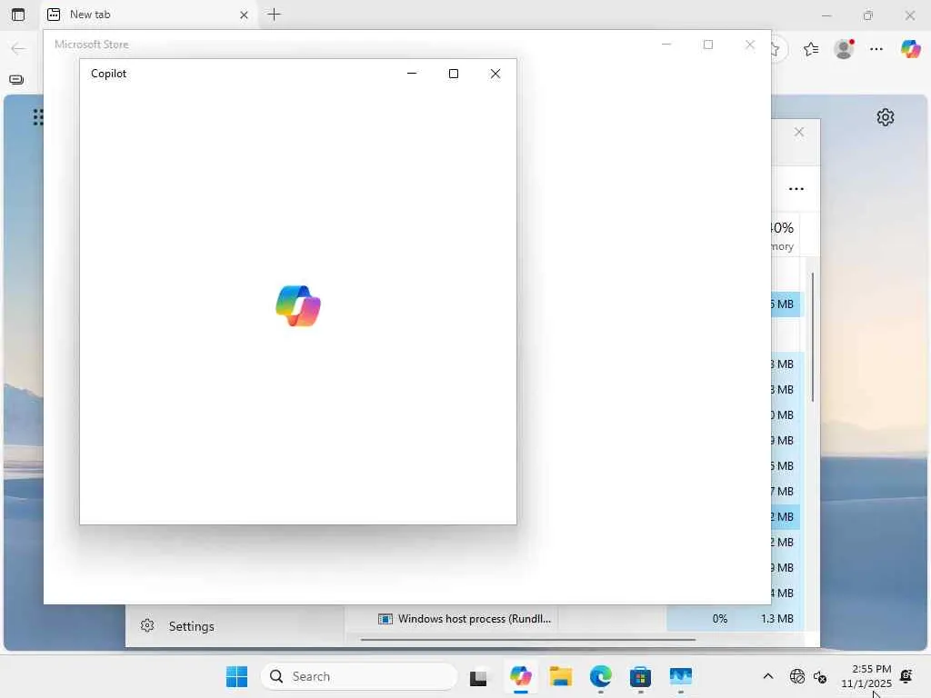Open Task Manager from the taskbar
This screenshot has height=698, width=931.
pyautogui.click(x=680, y=676)
